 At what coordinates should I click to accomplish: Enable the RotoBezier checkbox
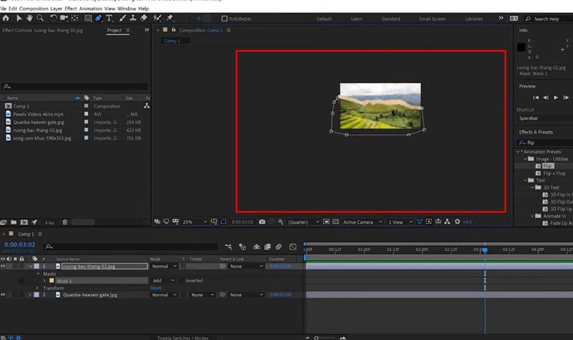point(224,18)
